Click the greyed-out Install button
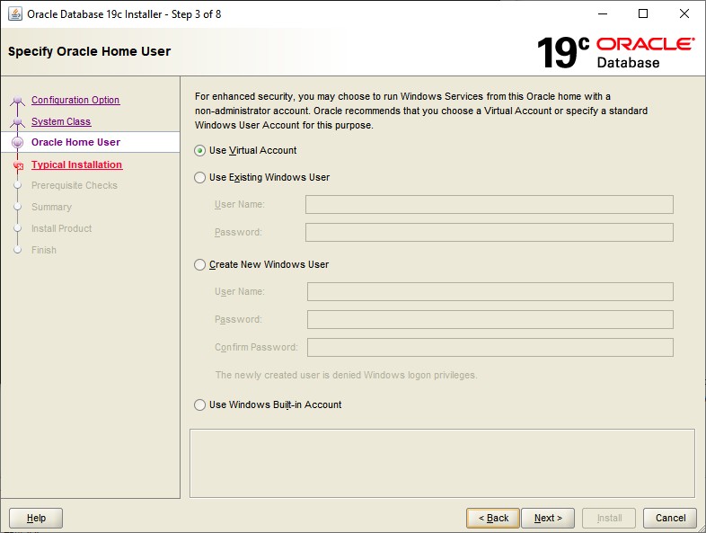Screen dimensions: 706x533 point(609,518)
